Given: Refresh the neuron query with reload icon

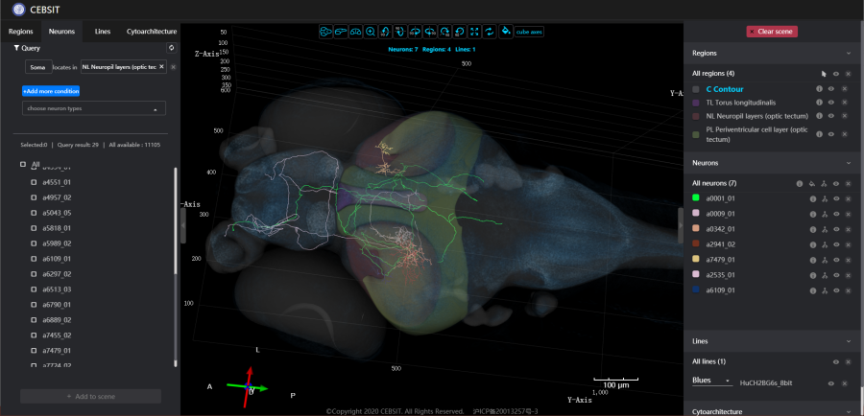Looking at the screenshot, I should coord(171,47).
